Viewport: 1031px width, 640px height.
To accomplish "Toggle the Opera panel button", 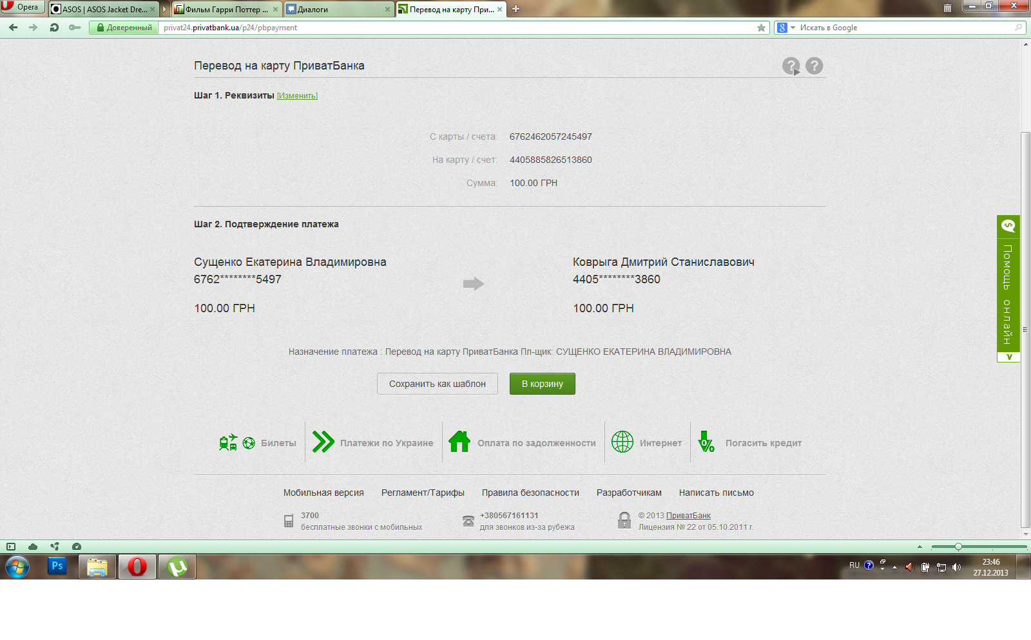I will tap(11, 547).
